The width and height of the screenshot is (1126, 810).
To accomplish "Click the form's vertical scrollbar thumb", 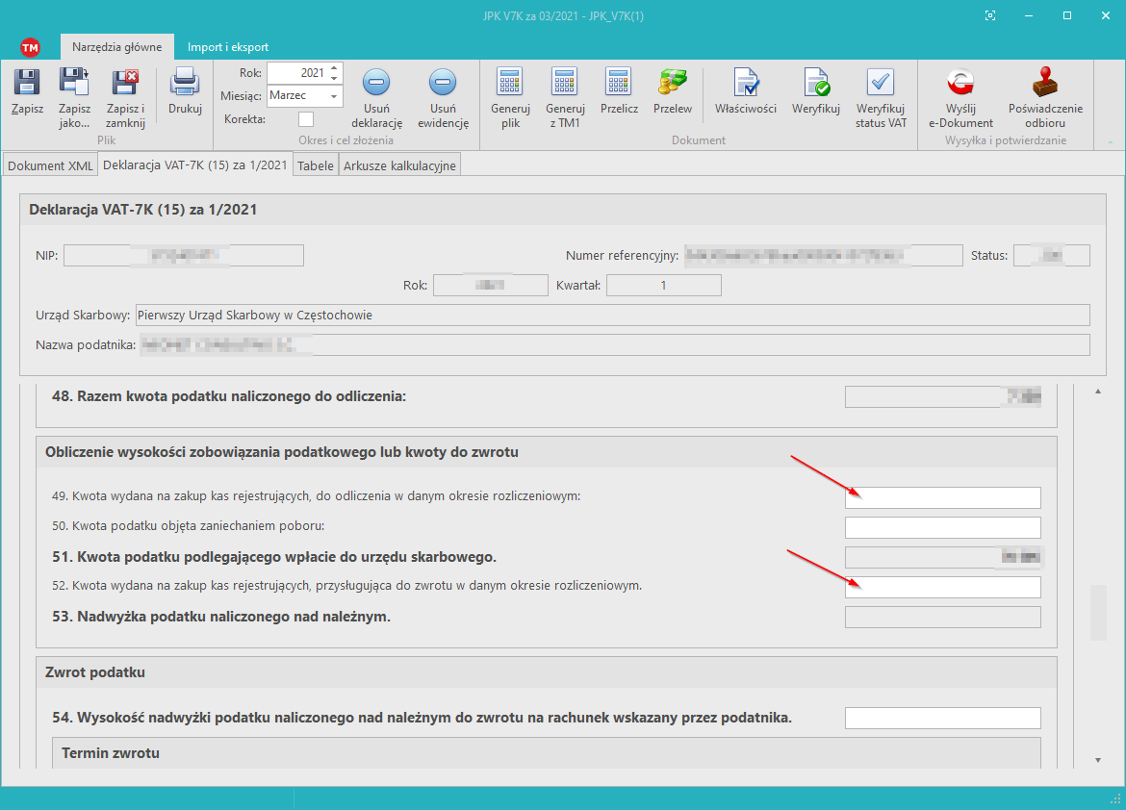I will (1098, 612).
